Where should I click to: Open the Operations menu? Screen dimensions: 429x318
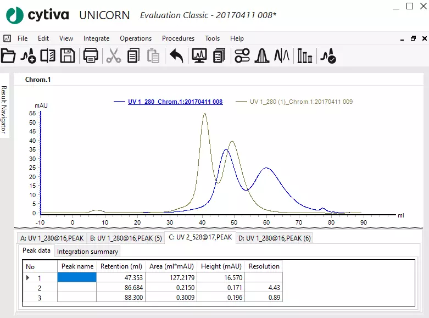coord(136,38)
